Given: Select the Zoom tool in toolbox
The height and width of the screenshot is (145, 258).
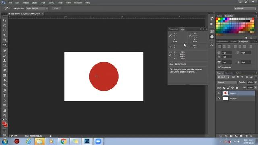Looking at the screenshot, I should point(4,116).
